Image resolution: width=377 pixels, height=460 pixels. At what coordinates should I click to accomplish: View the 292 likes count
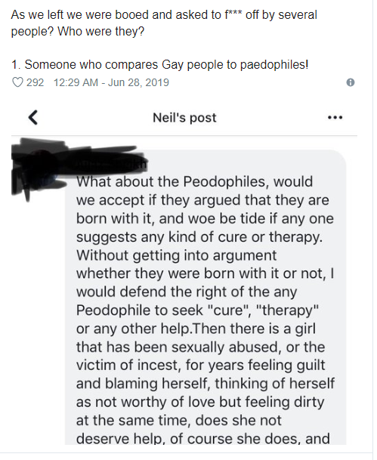35,82
